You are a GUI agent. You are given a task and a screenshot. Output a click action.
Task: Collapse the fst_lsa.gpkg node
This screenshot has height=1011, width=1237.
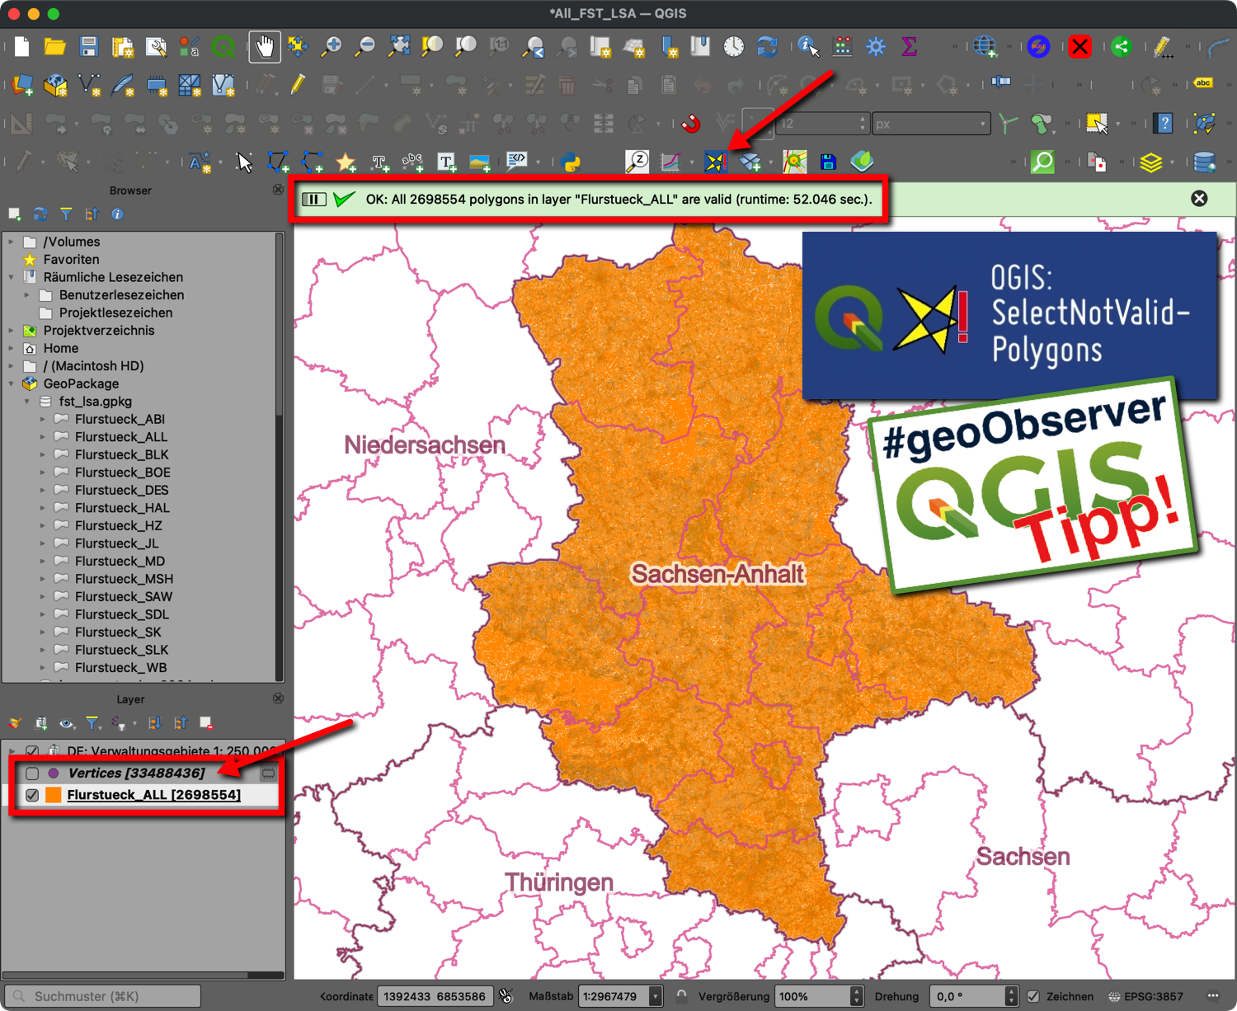coord(26,402)
